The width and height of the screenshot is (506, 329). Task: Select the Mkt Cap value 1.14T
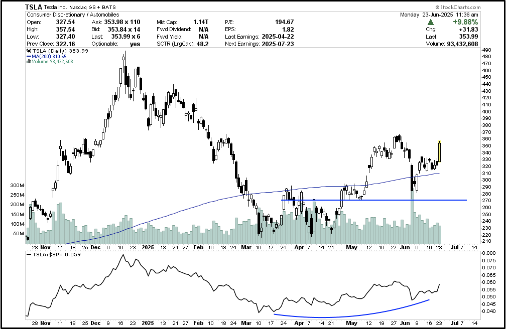[201, 22]
